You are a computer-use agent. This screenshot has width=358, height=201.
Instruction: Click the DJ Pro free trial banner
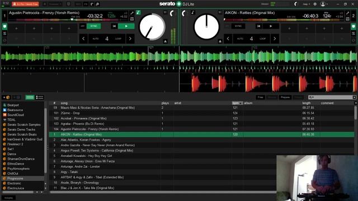(25, 4)
